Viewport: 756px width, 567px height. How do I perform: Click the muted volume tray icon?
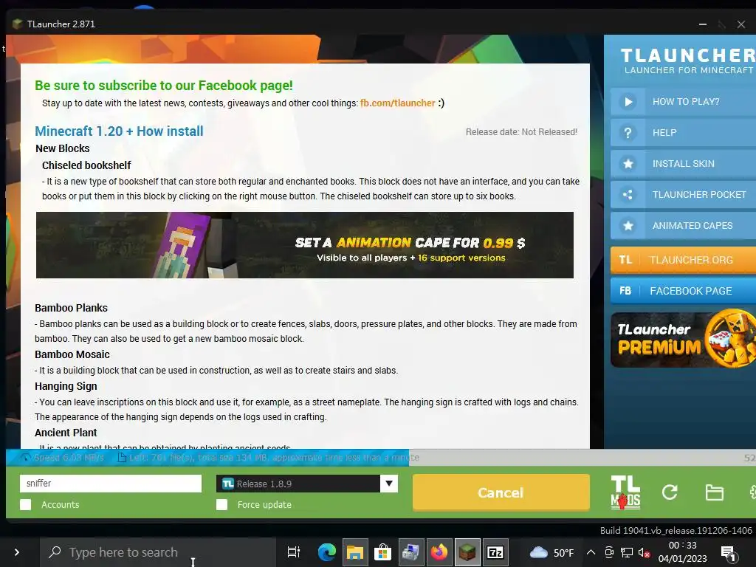(x=644, y=552)
